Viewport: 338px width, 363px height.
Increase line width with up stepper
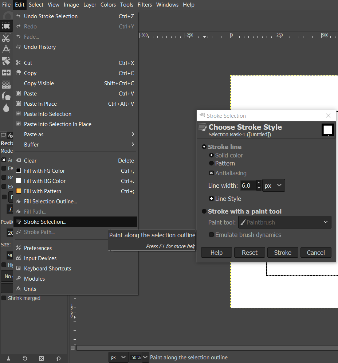point(259,183)
